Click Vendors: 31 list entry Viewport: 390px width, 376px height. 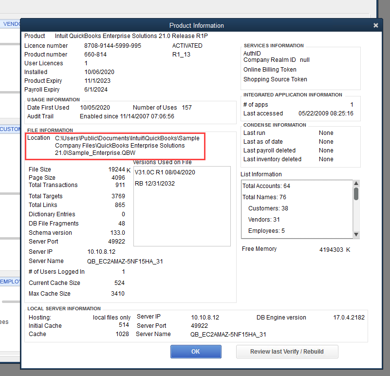click(x=264, y=220)
